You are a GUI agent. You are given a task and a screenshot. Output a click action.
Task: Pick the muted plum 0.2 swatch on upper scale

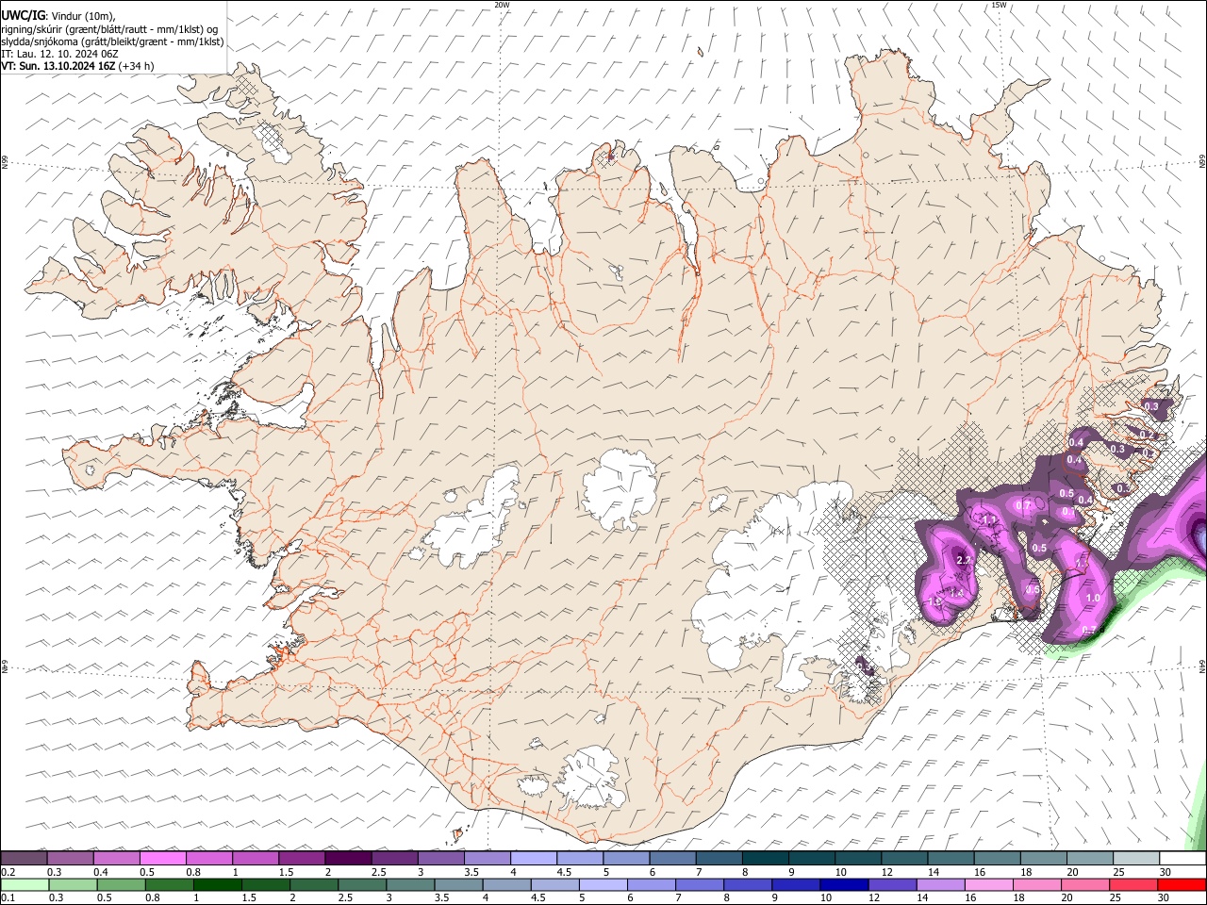click(x=24, y=859)
